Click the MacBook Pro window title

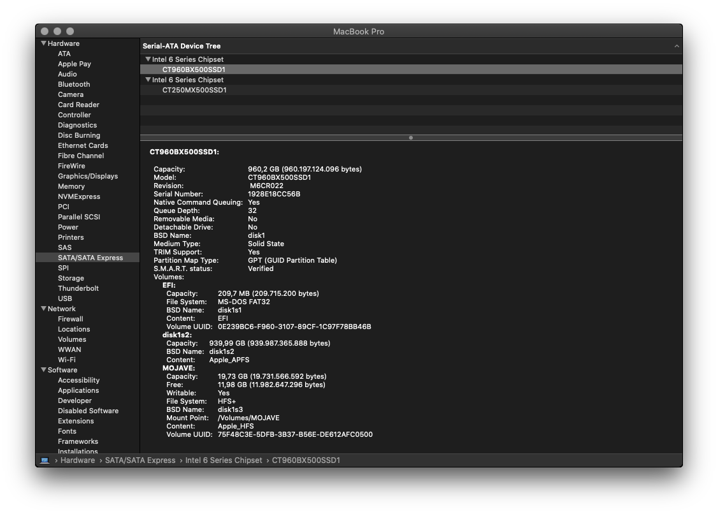359,32
